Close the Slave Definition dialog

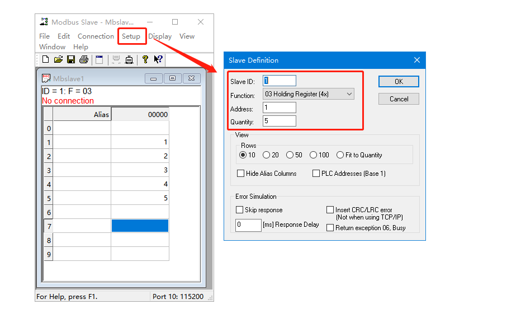pos(417,60)
